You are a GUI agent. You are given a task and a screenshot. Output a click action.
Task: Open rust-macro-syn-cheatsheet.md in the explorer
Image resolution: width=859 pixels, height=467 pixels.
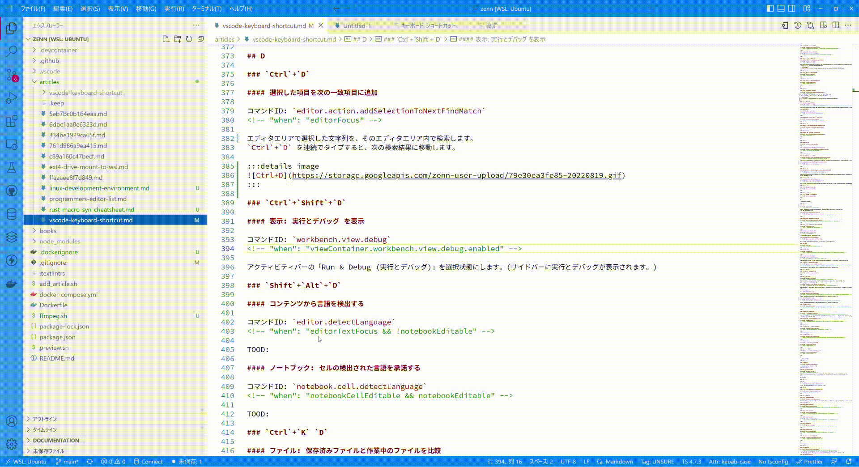point(115,209)
